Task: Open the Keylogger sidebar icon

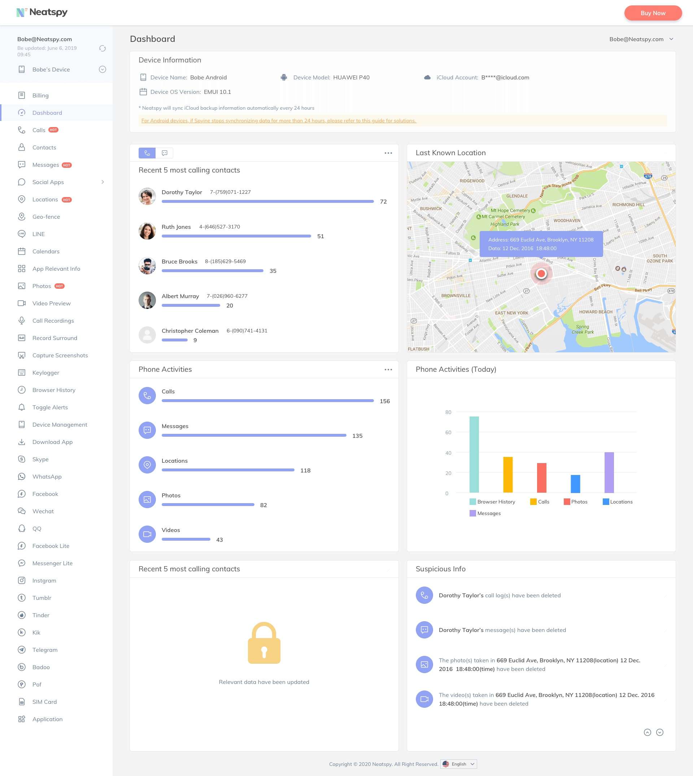Action: (22, 372)
